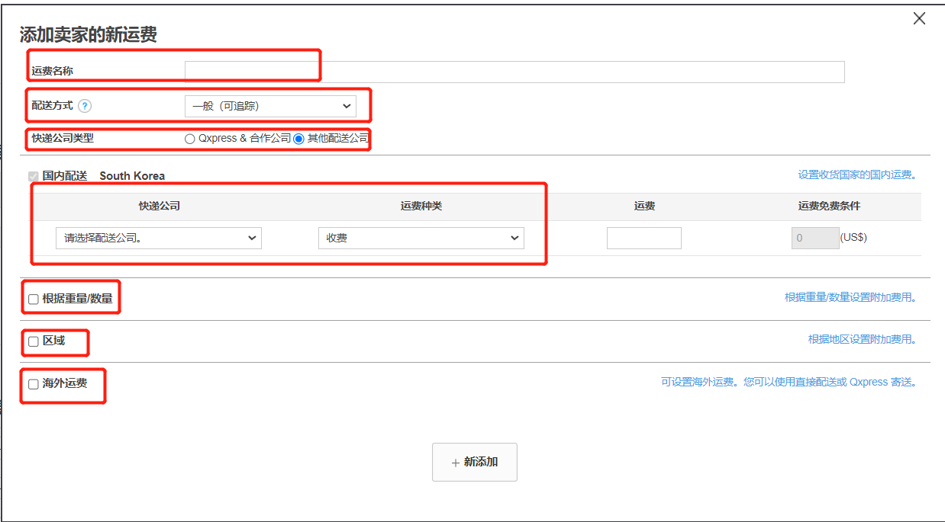Select the Qxpress & 合作公司 radio button
This screenshot has height=522, width=945.
tap(189, 139)
